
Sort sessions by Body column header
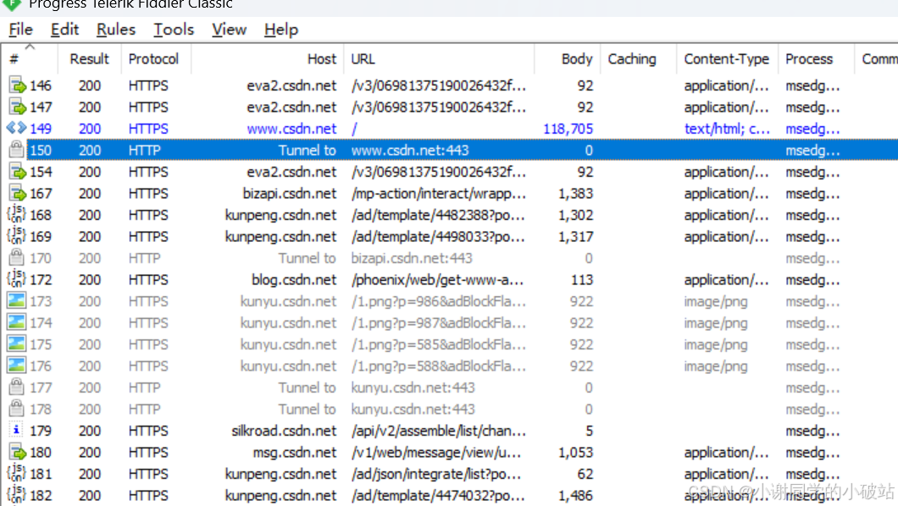[x=568, y=59]
